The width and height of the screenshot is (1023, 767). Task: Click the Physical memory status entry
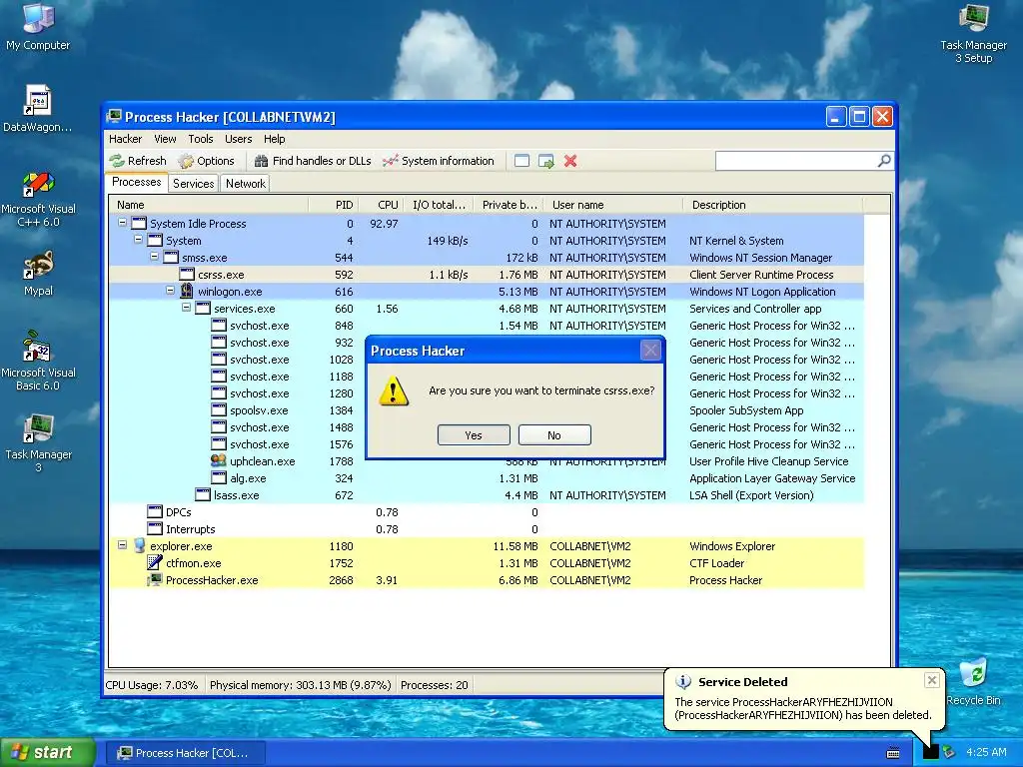[x=300, y=685]
